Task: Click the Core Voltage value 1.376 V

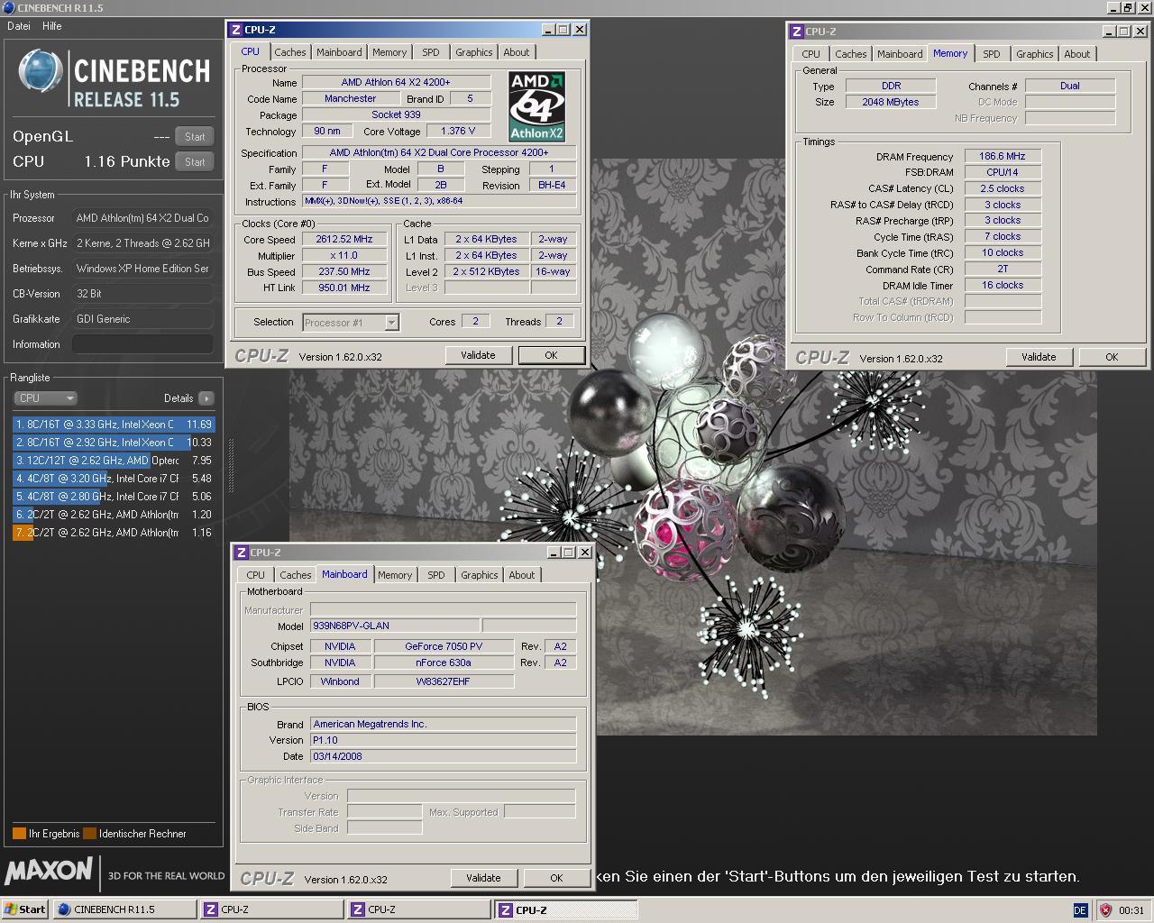Action: pos(458,131)
